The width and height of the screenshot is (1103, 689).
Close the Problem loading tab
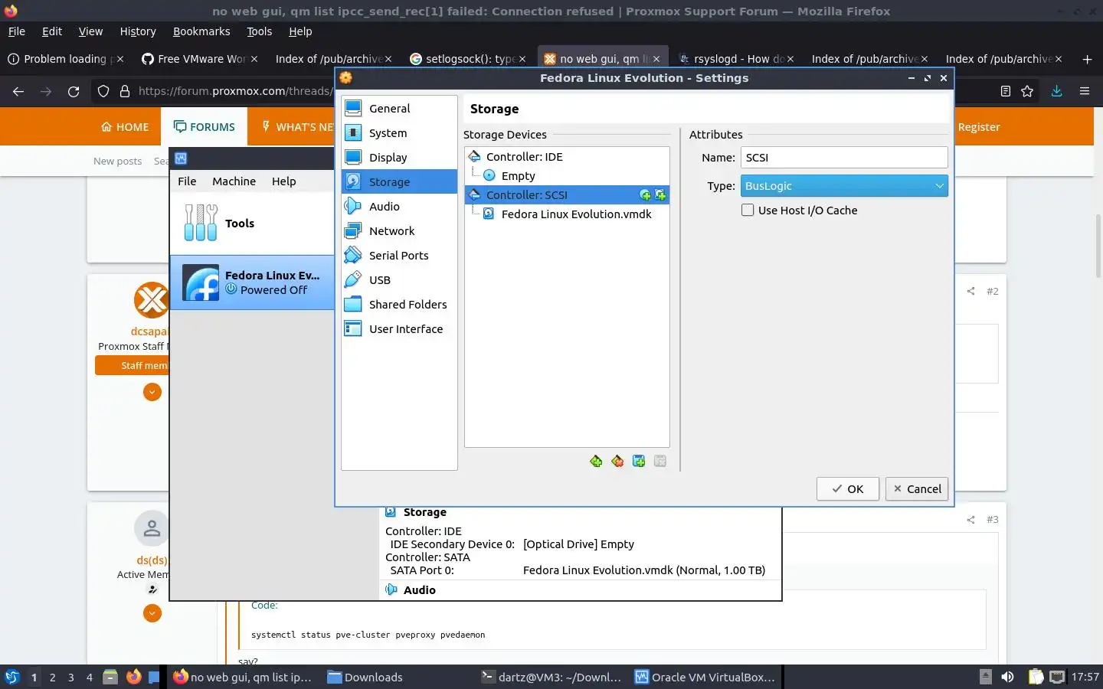point(120,59)
